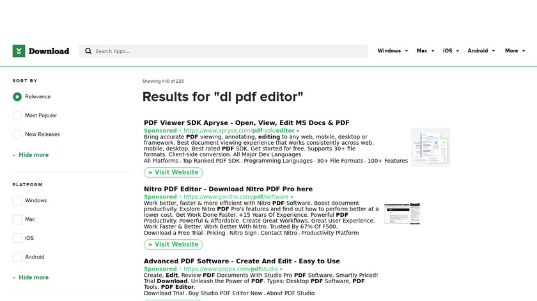The image size is (537, 301).
Task: Expand the arrow beside qoppa URL
Action: point(281,269)
